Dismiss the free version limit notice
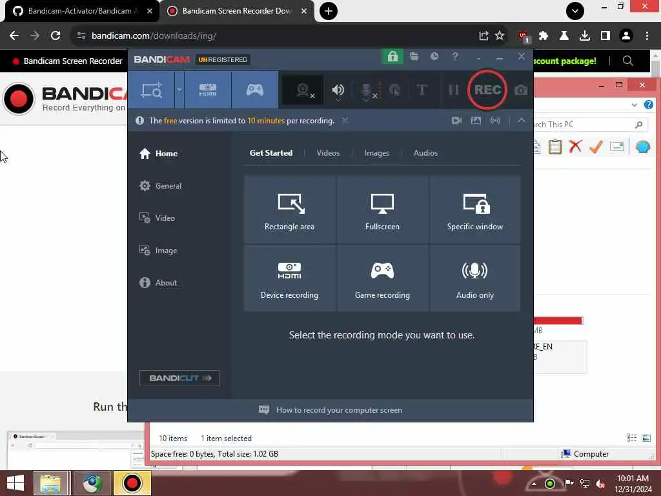The width and height of the screenshot is (661, 496). pyautogui.click(x=345, y=121)
